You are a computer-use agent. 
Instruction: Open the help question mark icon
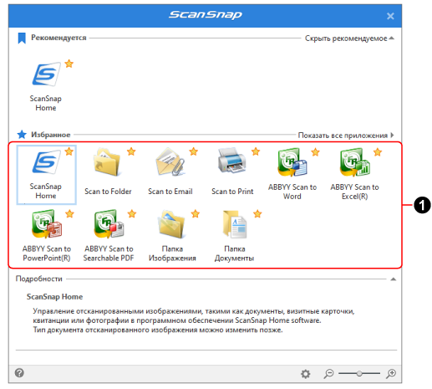[x=19, y=373]
